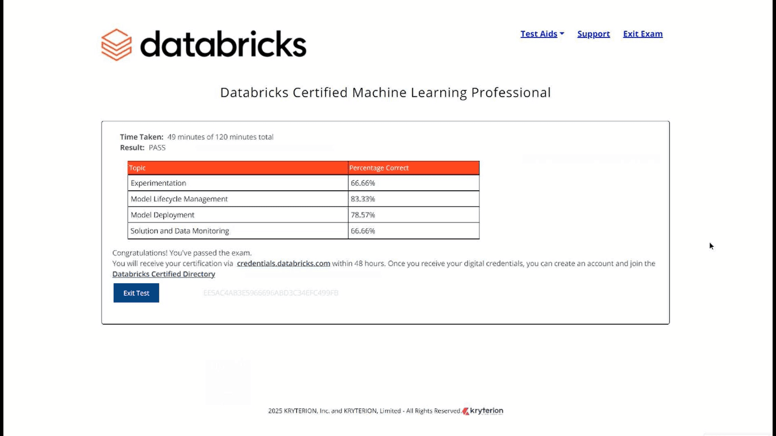
Task: Open the credentials.databricks.com link
Action: pos(283,263)
